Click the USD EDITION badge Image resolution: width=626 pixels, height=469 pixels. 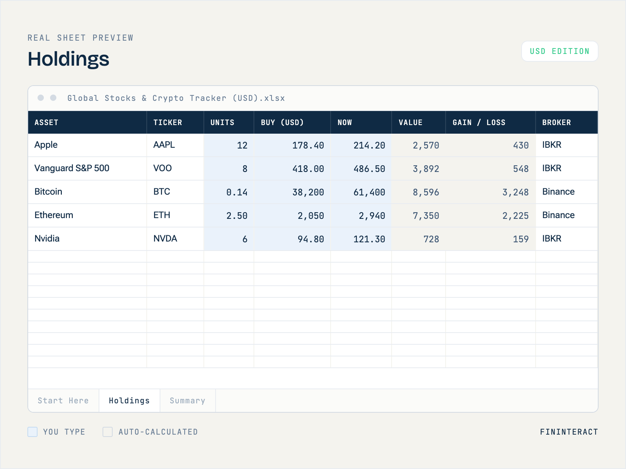[559, 51]
